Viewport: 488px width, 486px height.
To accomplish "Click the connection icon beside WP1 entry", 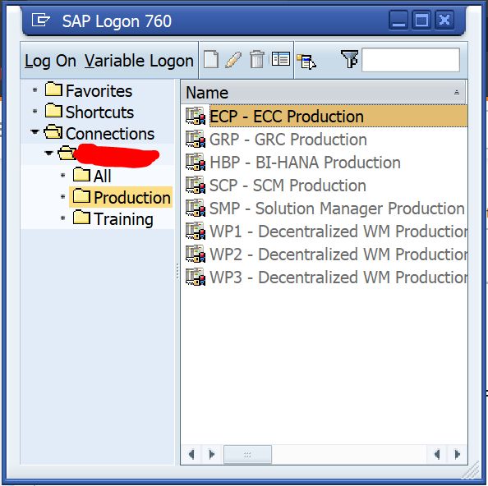I will (x=196, y=231).
